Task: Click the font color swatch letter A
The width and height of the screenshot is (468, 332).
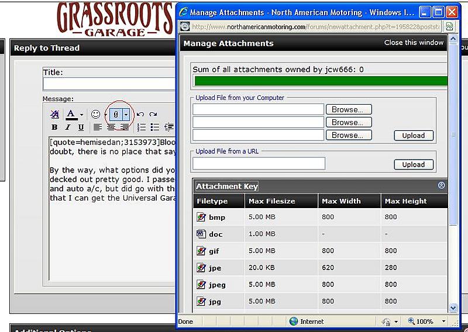Action: coord(71,115)
